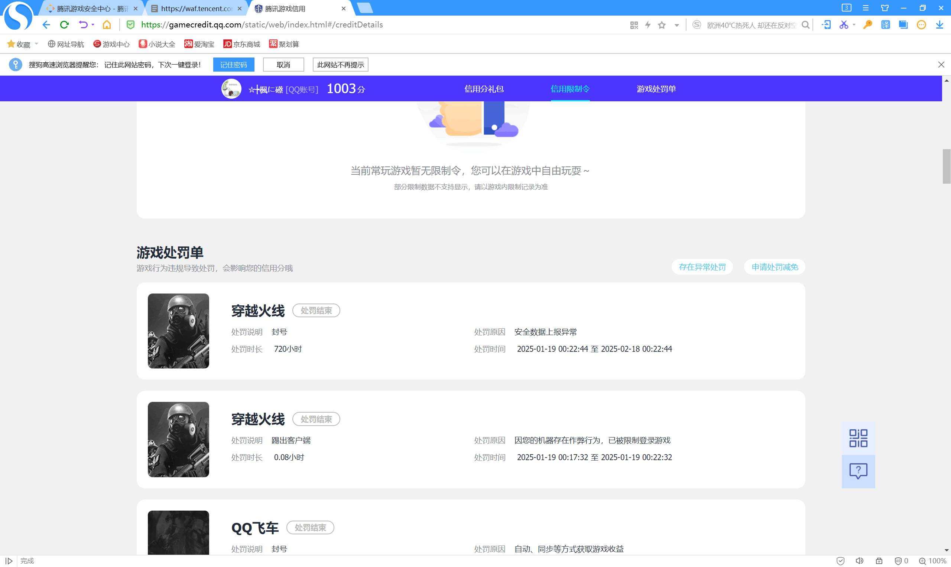The height and width of the screenshot is (567, 951).
Task: Click the status bar lock/print icon
Action: coord(879,561)
